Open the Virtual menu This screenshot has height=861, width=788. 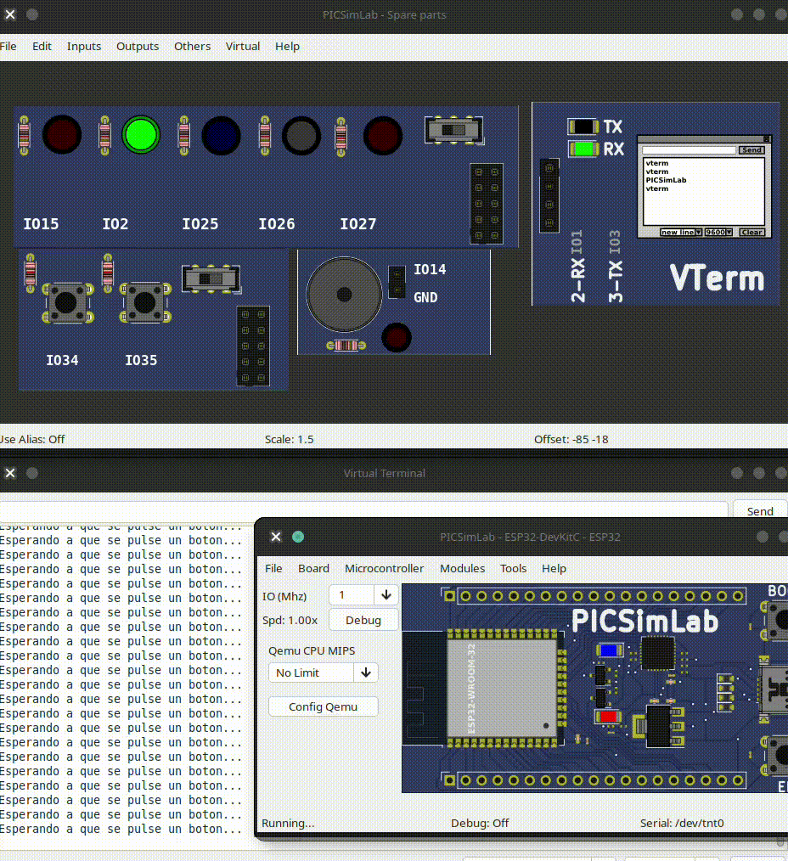tap(243, 46)
